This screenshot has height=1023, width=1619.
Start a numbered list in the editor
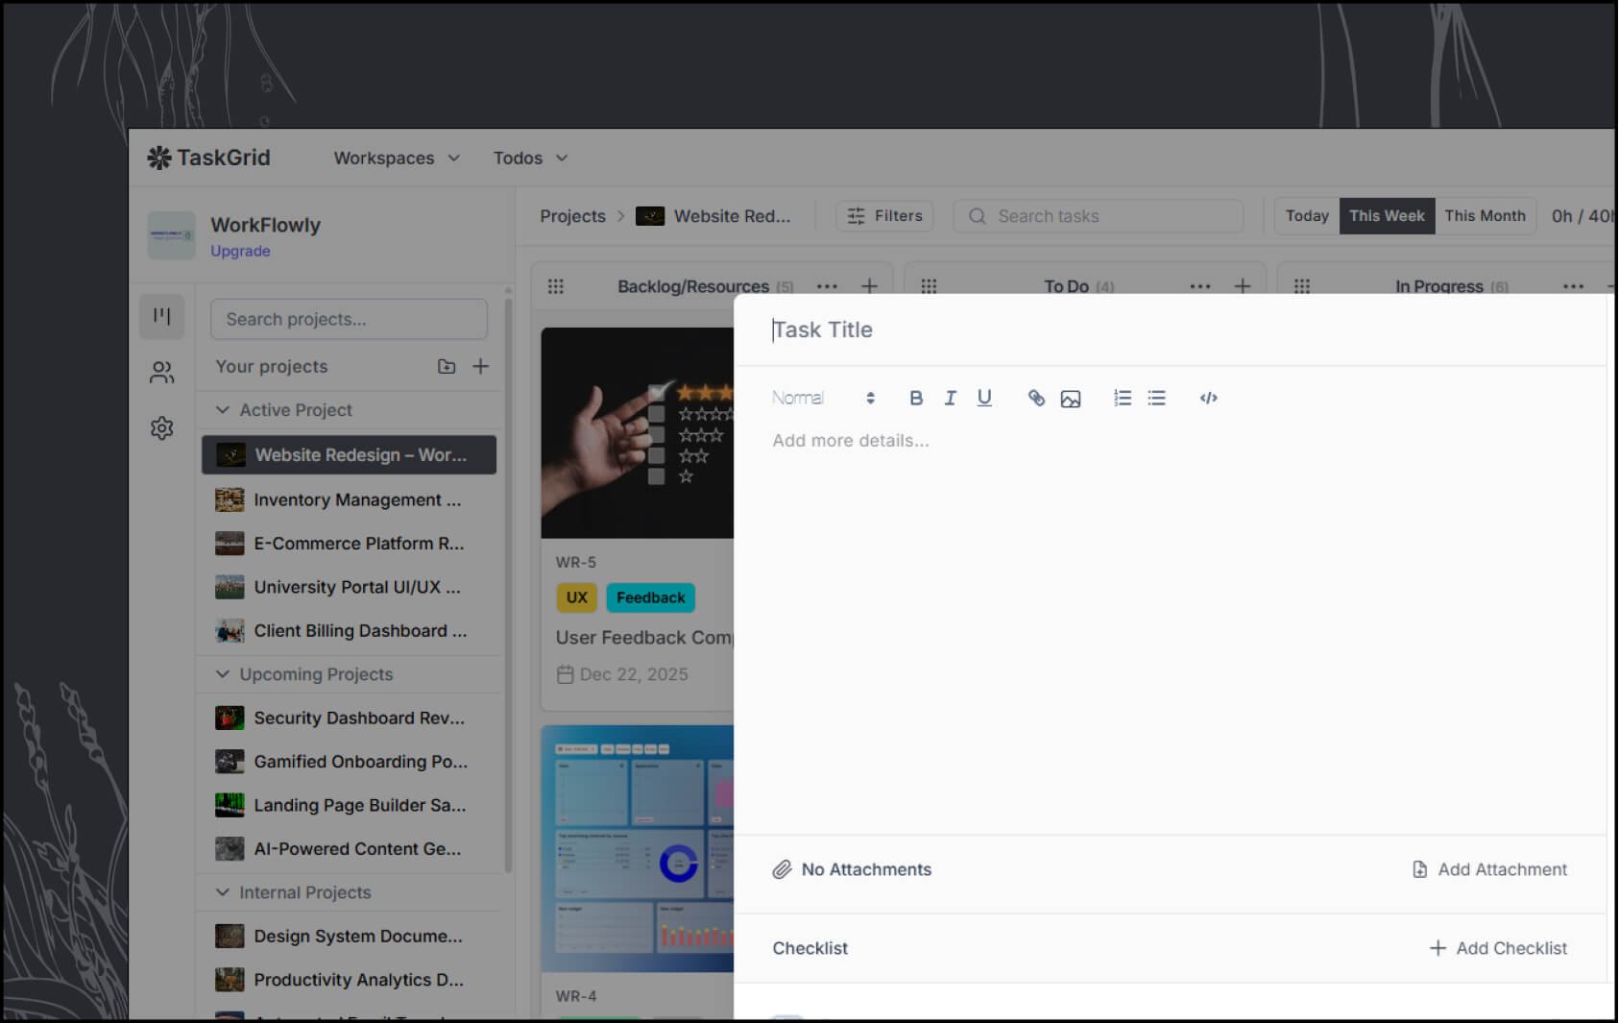pyautogui.click(x=1122, y=398)
